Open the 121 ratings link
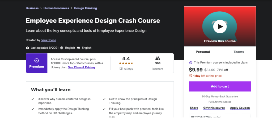This screenshot has width=272, height=121. coord(126,69)
